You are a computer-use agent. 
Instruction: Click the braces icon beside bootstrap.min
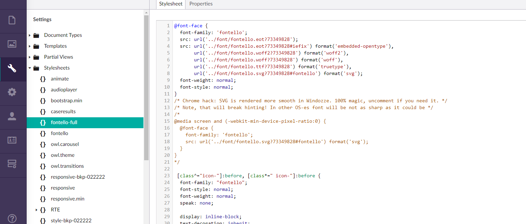point(43,101)
